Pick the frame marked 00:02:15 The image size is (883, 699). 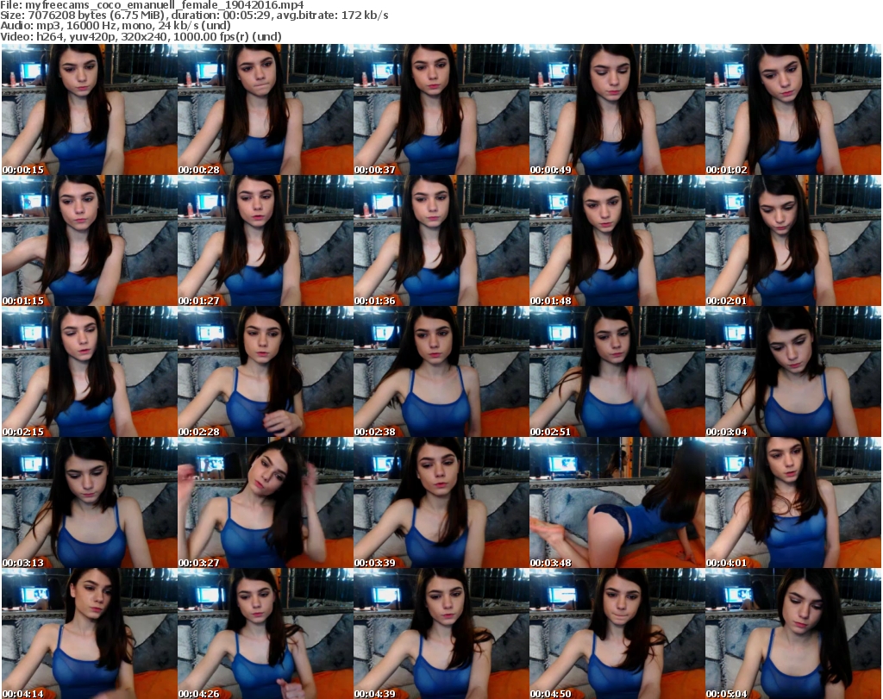tap(90, 371)
